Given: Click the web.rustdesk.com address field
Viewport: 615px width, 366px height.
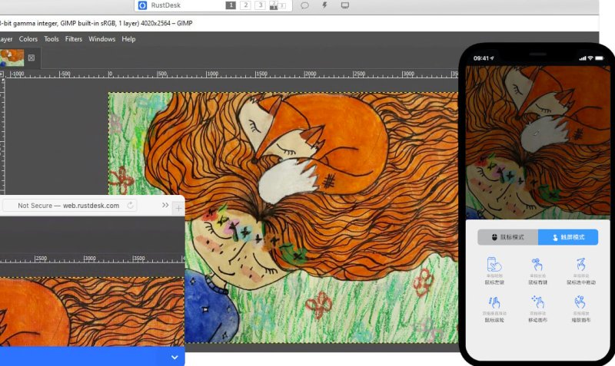Looking at the screenshot, I should [x=69, y=206].
